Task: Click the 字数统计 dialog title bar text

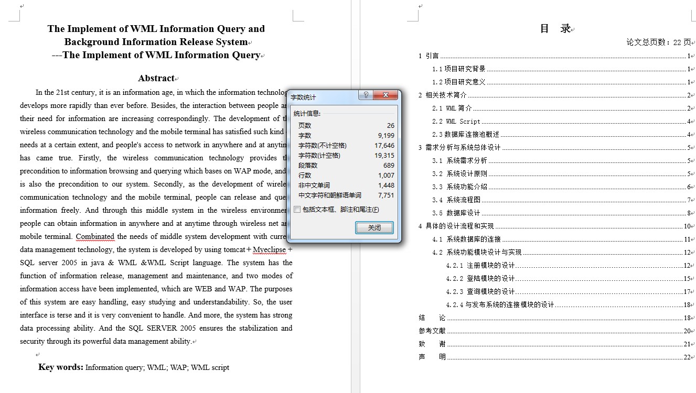Action: click(304, 97)
